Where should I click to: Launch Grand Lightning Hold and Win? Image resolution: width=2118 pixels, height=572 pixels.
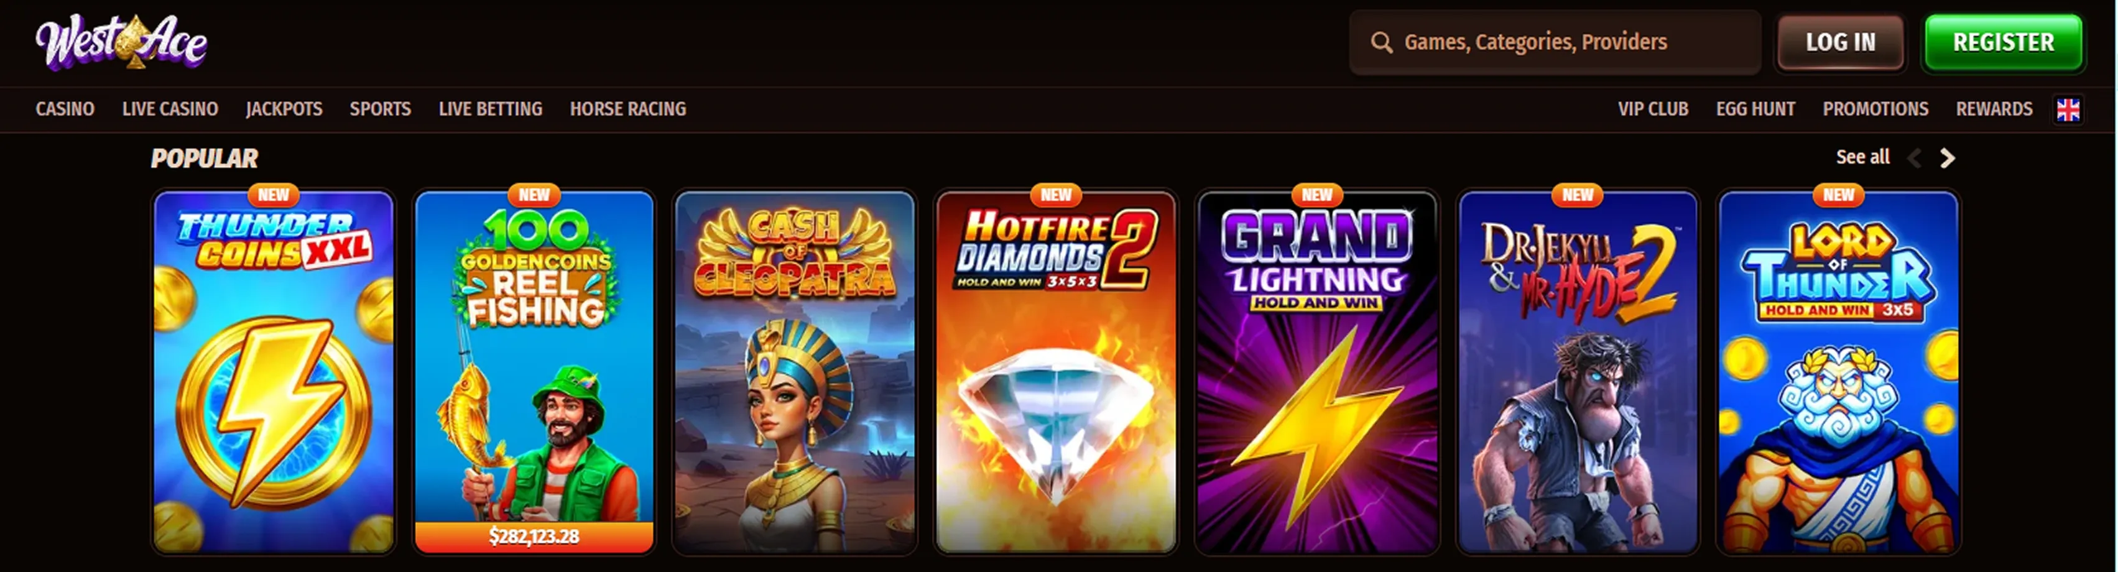1317,372
